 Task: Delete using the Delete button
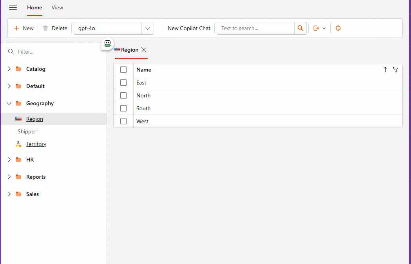click(x=55, y=28)
